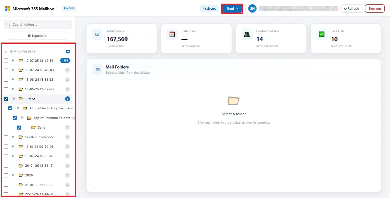Expand the 17-01-26 16-57-55 folder

(x=13, y=137)
